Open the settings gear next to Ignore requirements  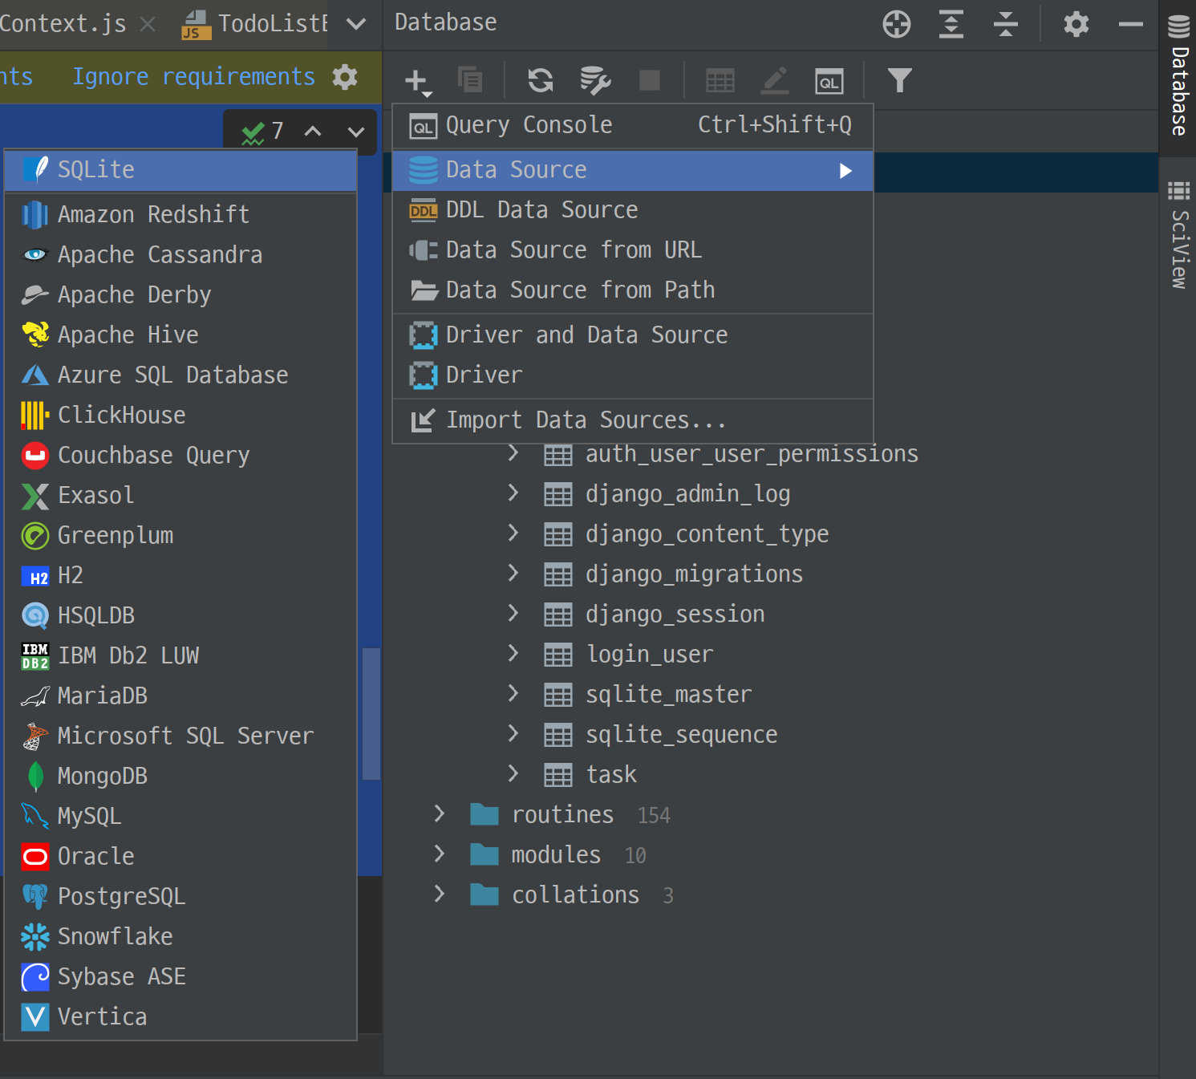[345, 77]
